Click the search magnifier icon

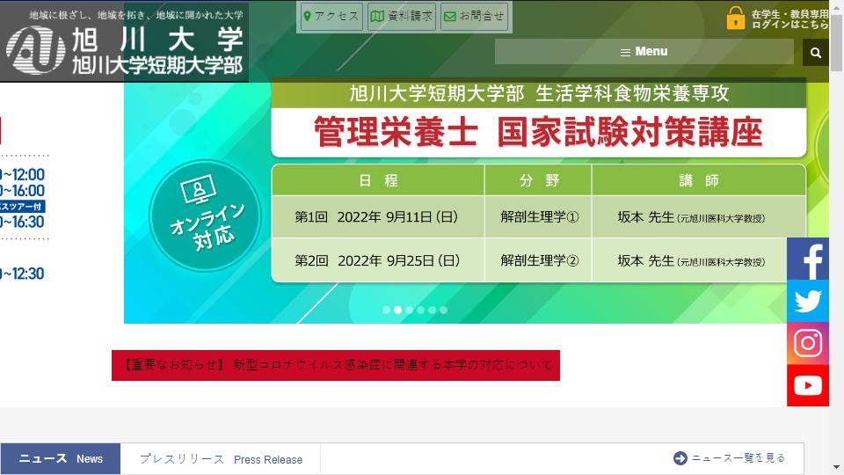816,52
